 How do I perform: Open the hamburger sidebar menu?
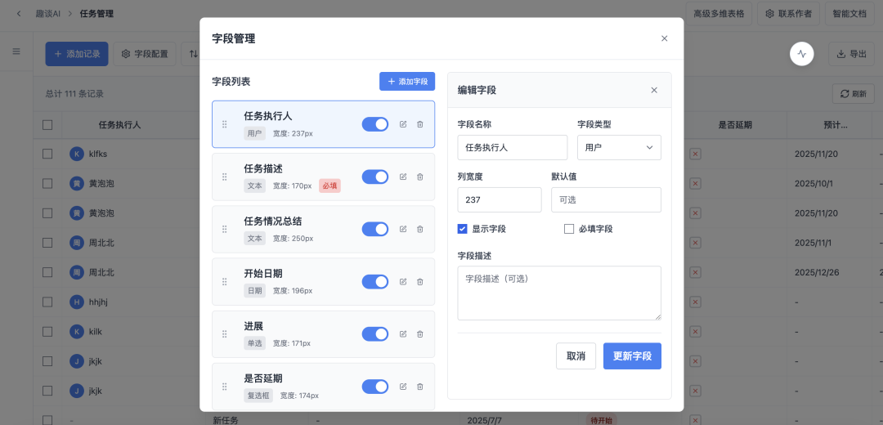(16, 51)
